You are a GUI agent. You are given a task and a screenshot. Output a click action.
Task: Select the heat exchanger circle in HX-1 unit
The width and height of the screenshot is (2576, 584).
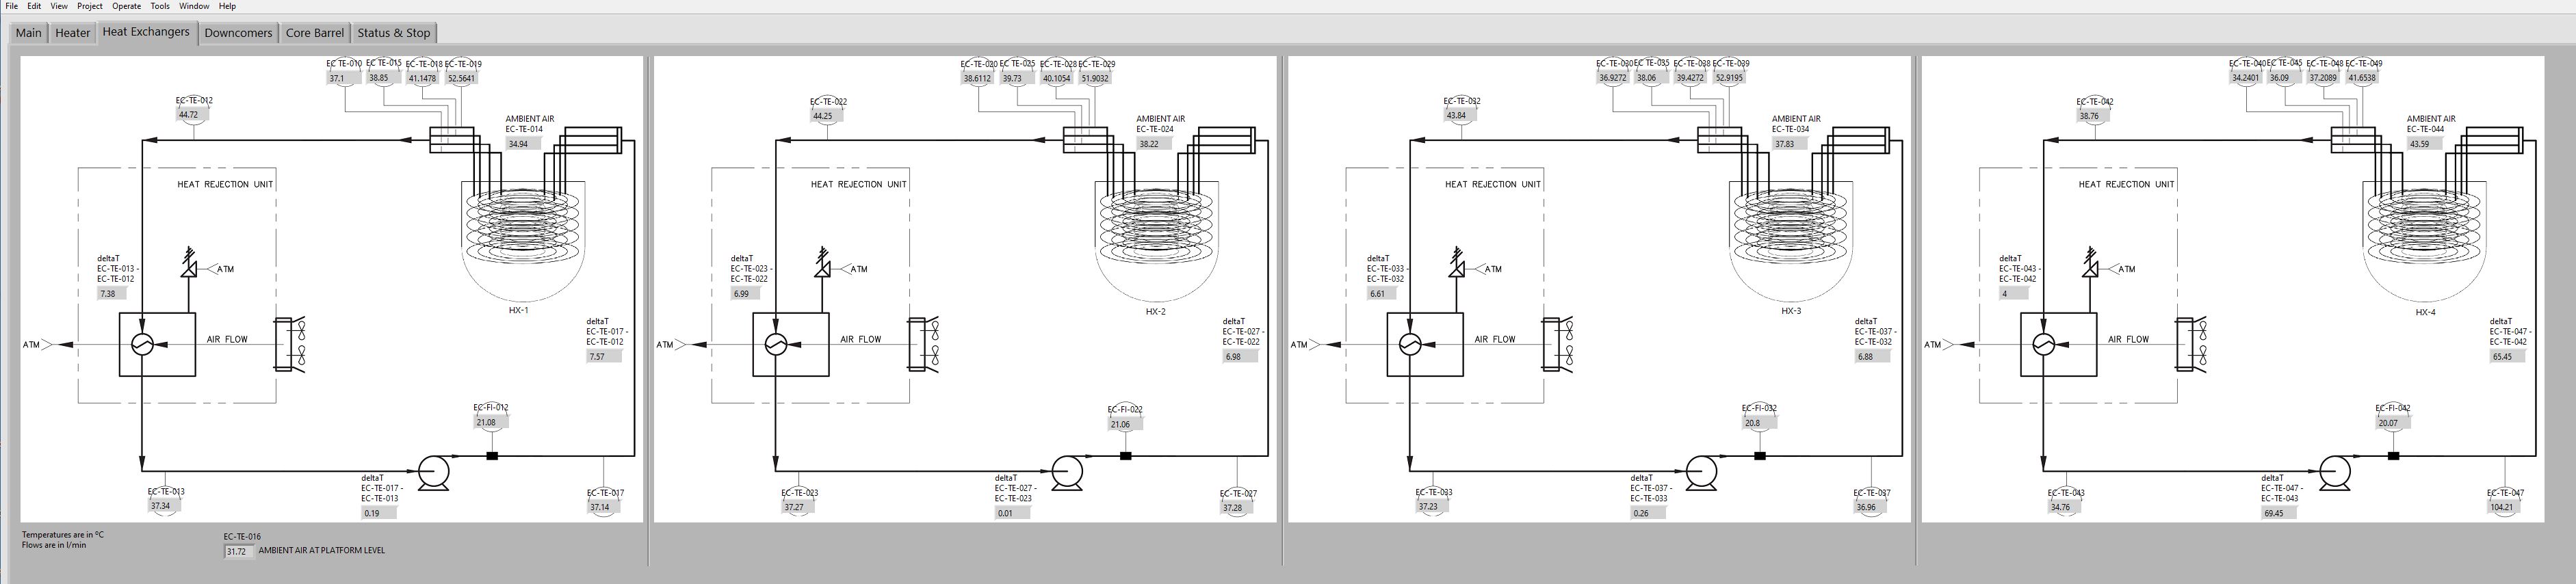[x=142, y=344]
